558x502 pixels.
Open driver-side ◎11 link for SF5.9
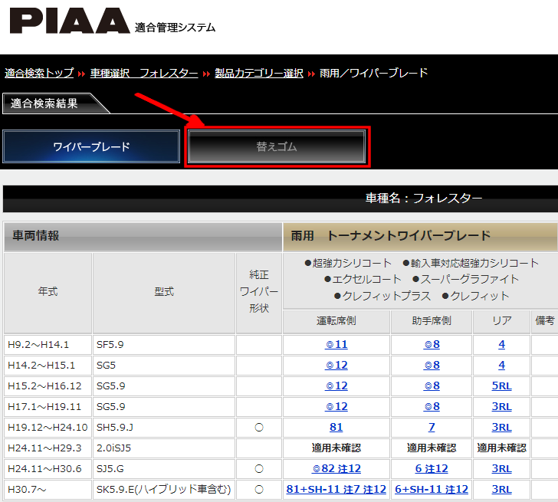[x=336, y=345]
